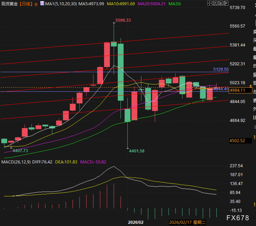Select the 日线 period label

pos(26,4)
